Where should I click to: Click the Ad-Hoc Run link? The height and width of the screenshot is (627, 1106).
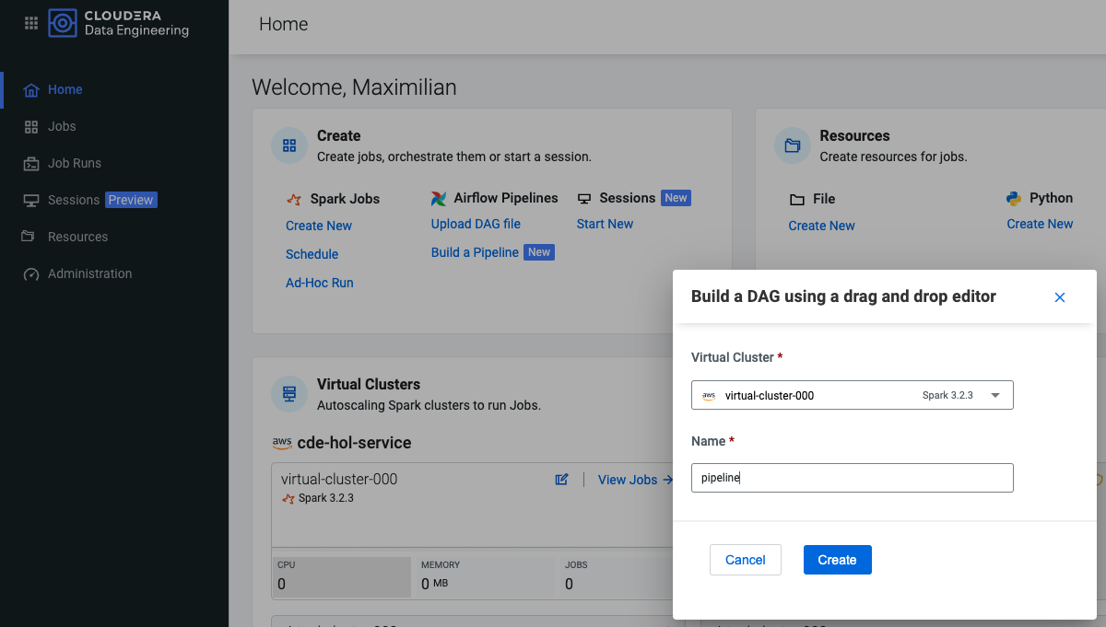pos(320,283)
